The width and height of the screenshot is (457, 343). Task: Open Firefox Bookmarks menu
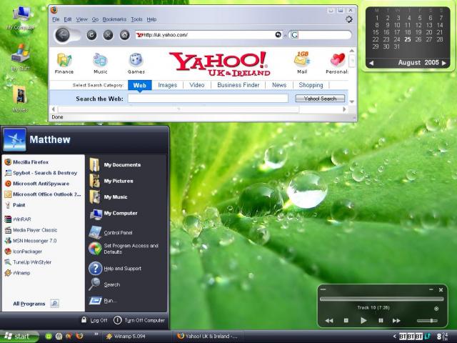[x=114, y=19]
